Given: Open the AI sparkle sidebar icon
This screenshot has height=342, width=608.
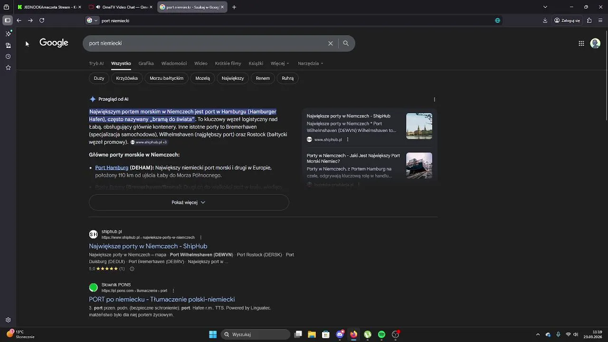Looking at the screenshot, I should click(8, 34).
